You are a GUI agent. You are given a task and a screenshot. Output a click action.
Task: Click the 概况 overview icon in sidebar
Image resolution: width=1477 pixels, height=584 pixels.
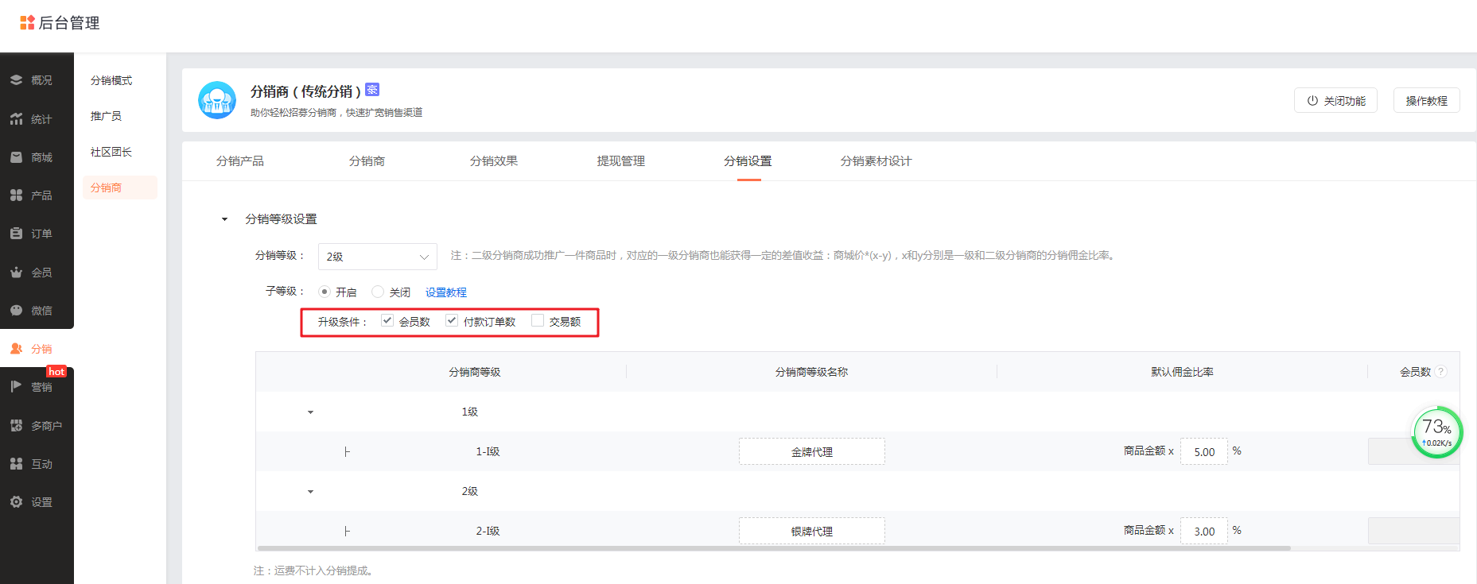pyautogui.click(x=16, y=80)
